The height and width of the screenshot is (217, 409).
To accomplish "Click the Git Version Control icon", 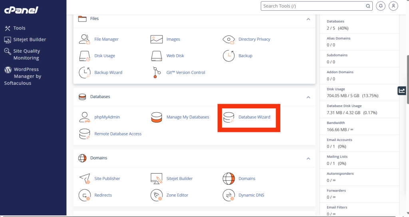I will (x=157, y=72).
